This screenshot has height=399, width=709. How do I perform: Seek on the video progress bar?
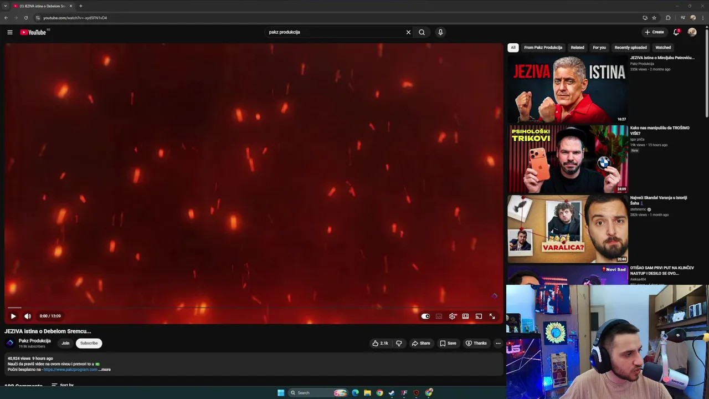(254, 307)
